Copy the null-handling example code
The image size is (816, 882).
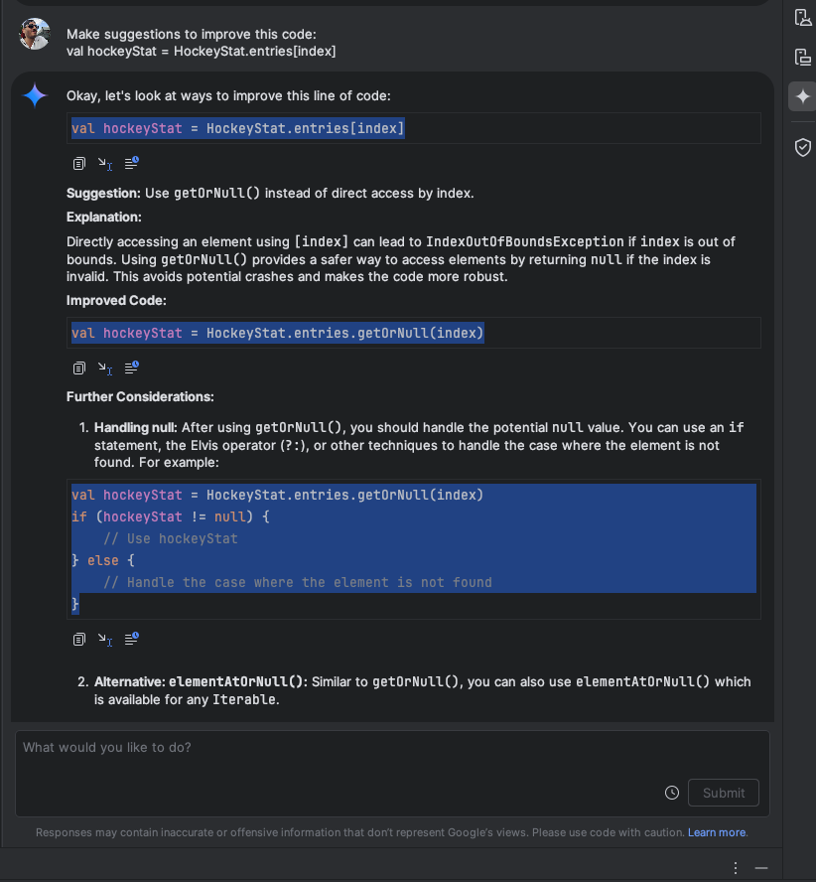click(x=78, y=639)
